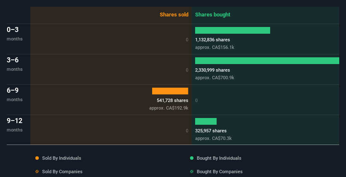Click the zero sold value in 9–12 months row
The height and width of the screenshot is (177, 346).
coord(187,131)
